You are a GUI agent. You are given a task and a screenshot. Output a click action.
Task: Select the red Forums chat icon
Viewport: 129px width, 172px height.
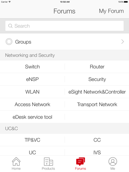[81, 161]
